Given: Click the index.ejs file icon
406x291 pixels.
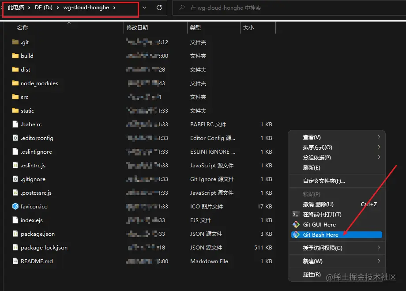Looking at the screenshot, I should (15, 220).
